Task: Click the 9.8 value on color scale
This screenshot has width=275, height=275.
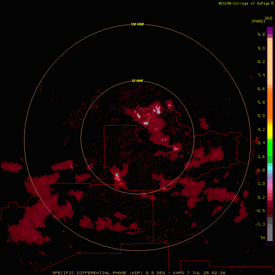Action: 261,34
